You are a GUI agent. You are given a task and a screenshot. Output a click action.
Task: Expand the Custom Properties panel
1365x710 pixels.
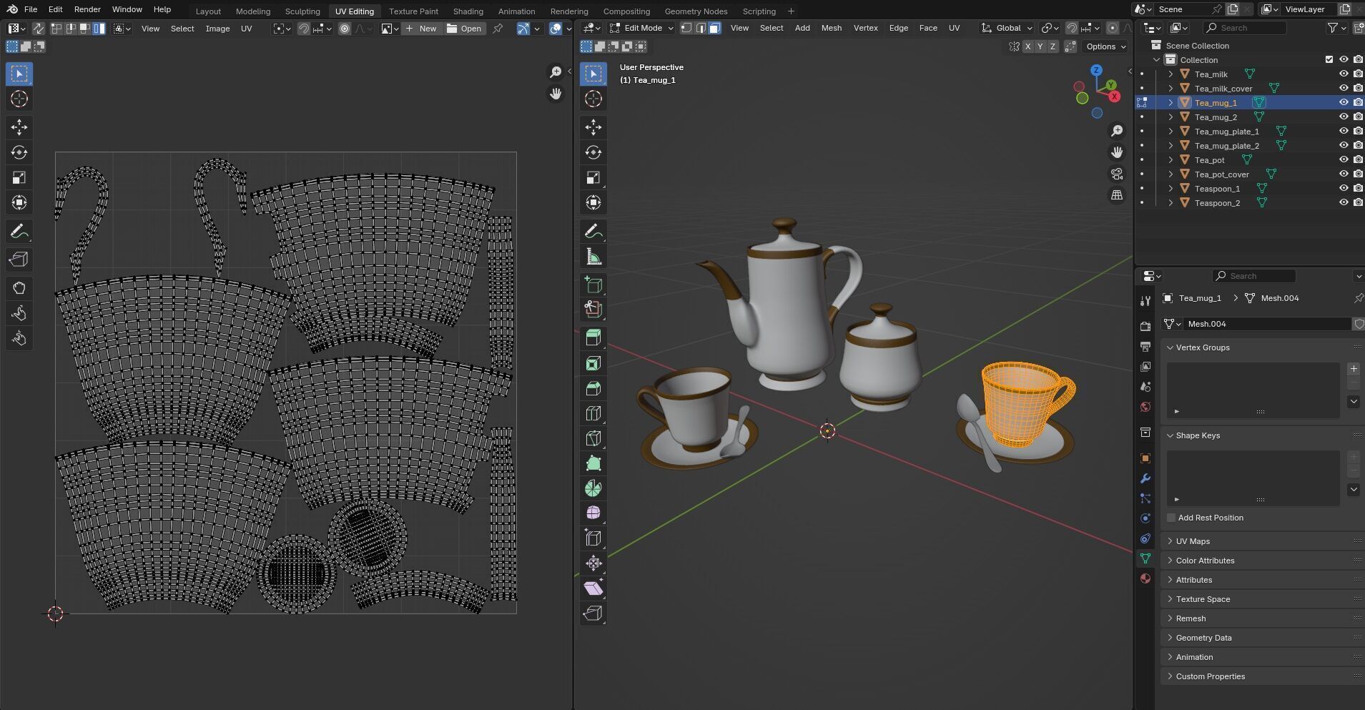click(1210, 676)
